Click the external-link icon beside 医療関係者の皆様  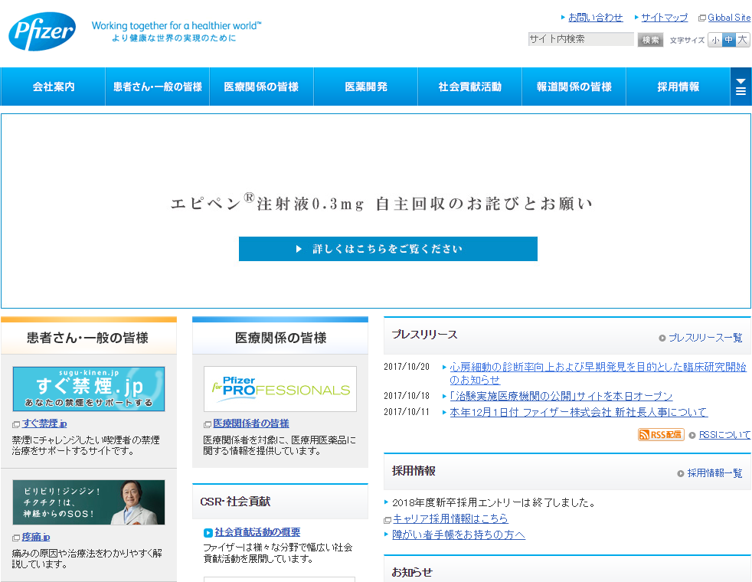(x=208, y=424)
